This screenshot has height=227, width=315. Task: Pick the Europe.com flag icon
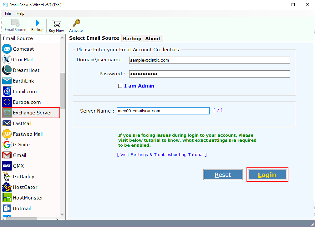7,102
